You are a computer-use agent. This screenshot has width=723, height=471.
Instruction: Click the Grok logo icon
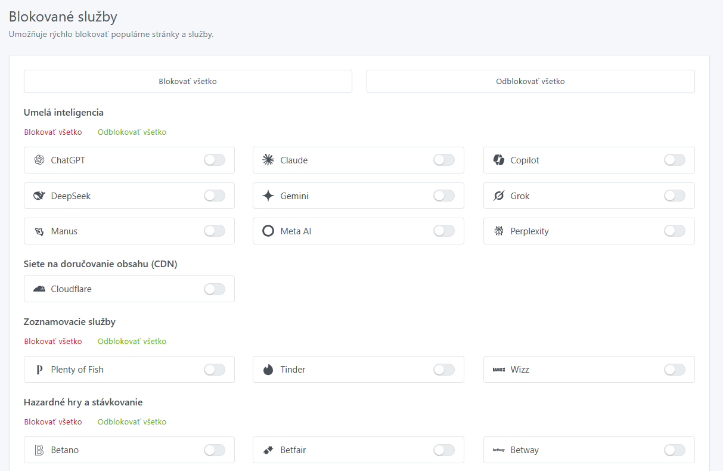[499, 196]
